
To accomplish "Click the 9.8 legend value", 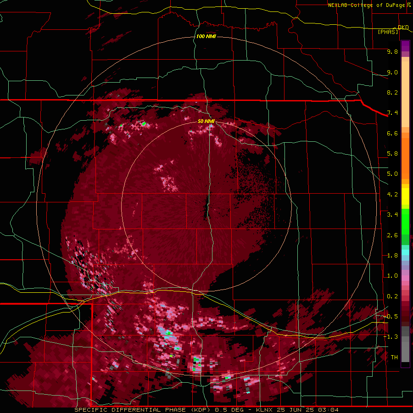I will point(392,51).
